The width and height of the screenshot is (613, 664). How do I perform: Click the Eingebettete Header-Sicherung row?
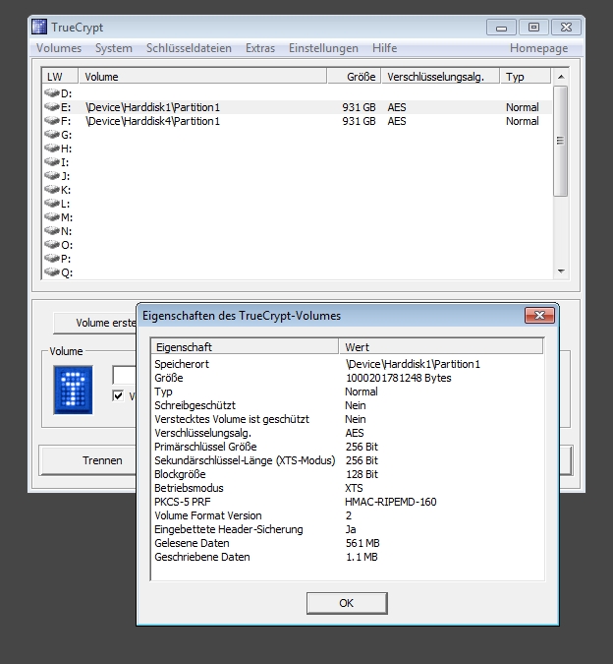point(348,529)
